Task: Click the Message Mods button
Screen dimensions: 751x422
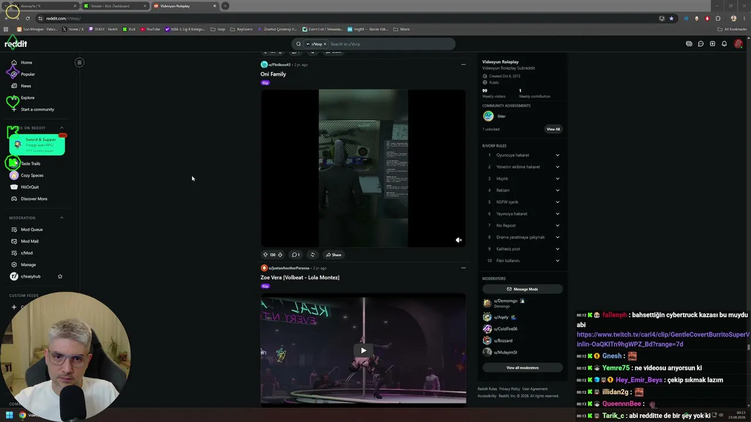Action: [522, 289]
